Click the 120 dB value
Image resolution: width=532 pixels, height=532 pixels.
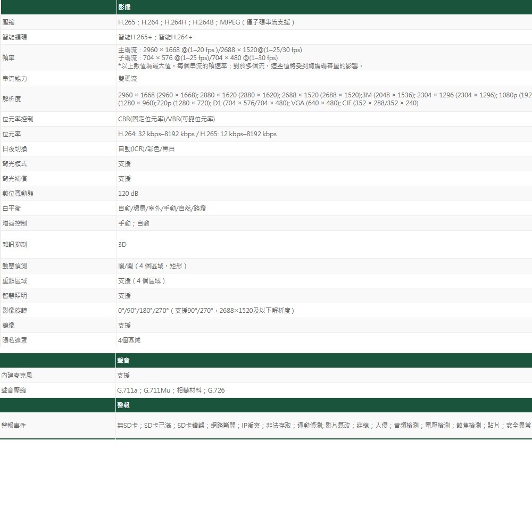point(128,194)
